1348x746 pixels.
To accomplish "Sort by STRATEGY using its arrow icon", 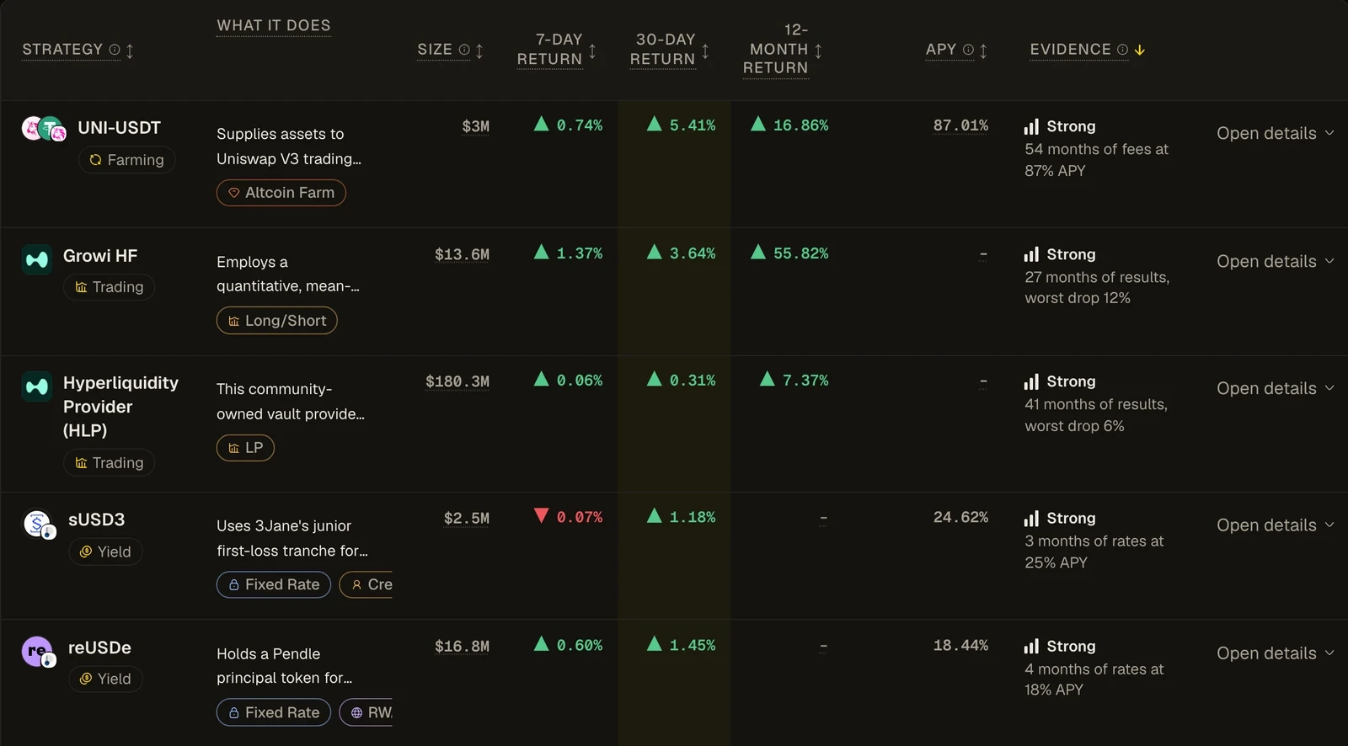I will [130, 51].
